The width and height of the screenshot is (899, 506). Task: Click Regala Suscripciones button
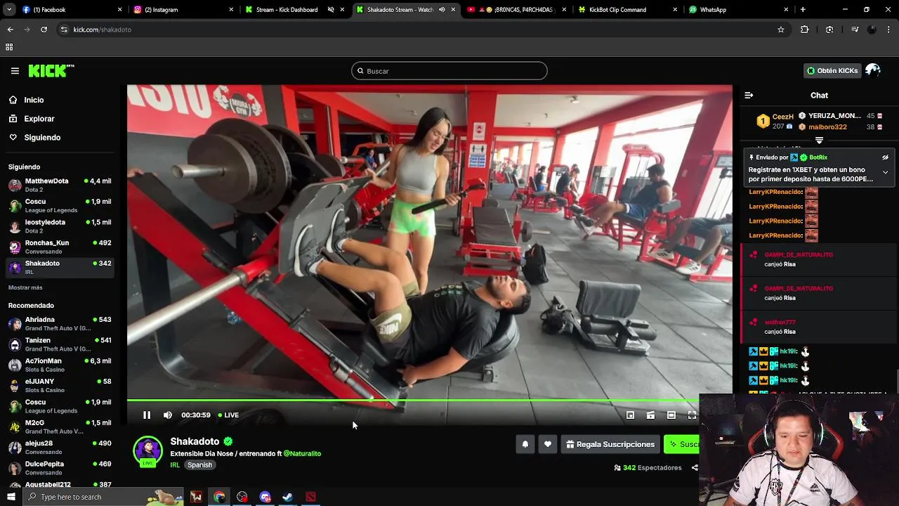610,444
